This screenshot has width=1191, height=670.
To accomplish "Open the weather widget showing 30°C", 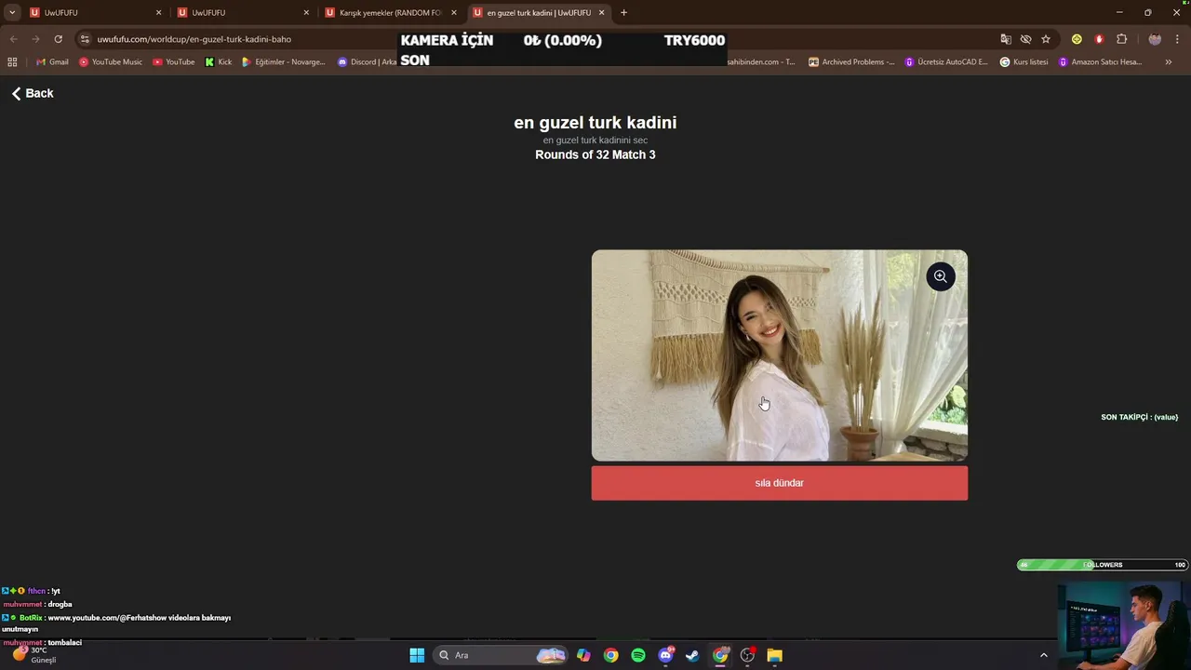I will click(35, 655).
